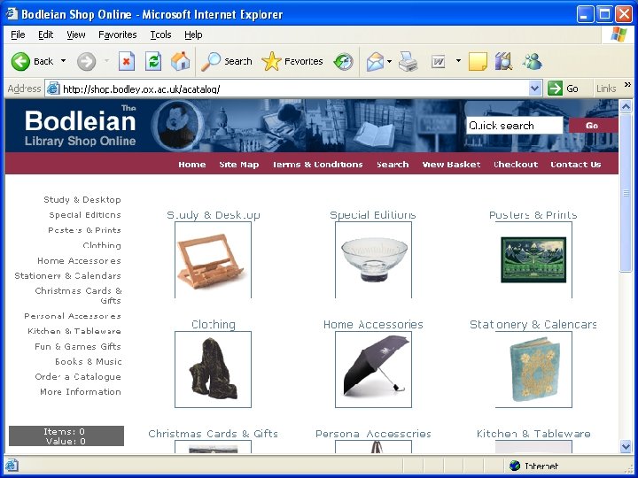Open the black umbrella thumbnail
The height and width of the screenshot is (478, 638).
click(374, 369)
